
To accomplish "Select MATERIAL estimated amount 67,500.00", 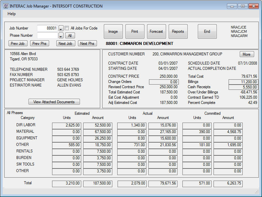I will click(98, 132).
